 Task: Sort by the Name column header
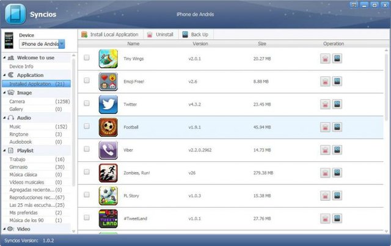133,43
